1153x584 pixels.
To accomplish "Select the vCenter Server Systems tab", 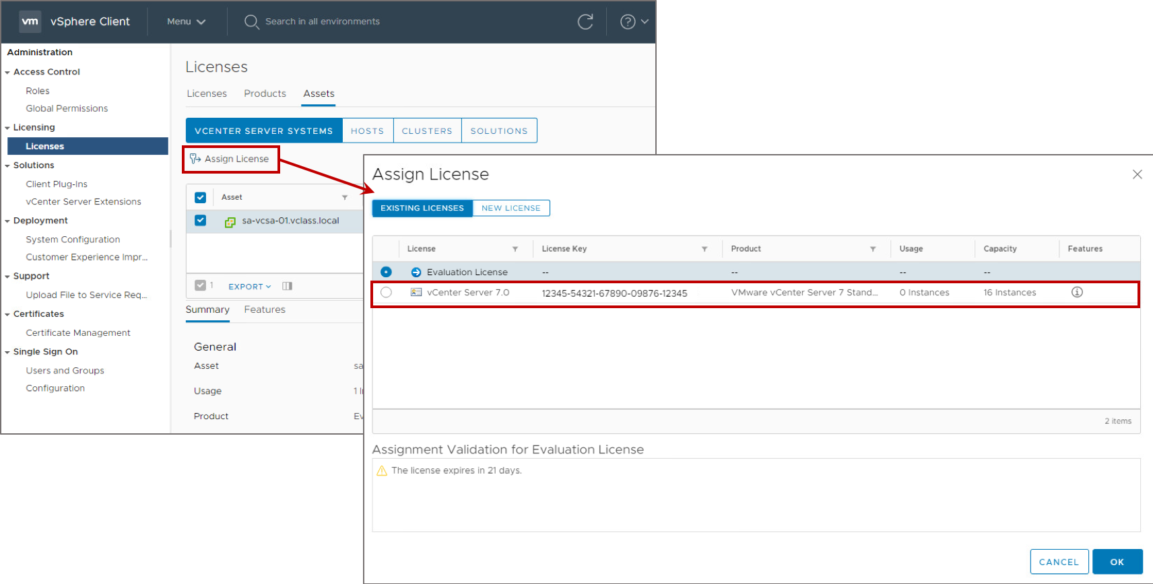I will tap(264, 131).
